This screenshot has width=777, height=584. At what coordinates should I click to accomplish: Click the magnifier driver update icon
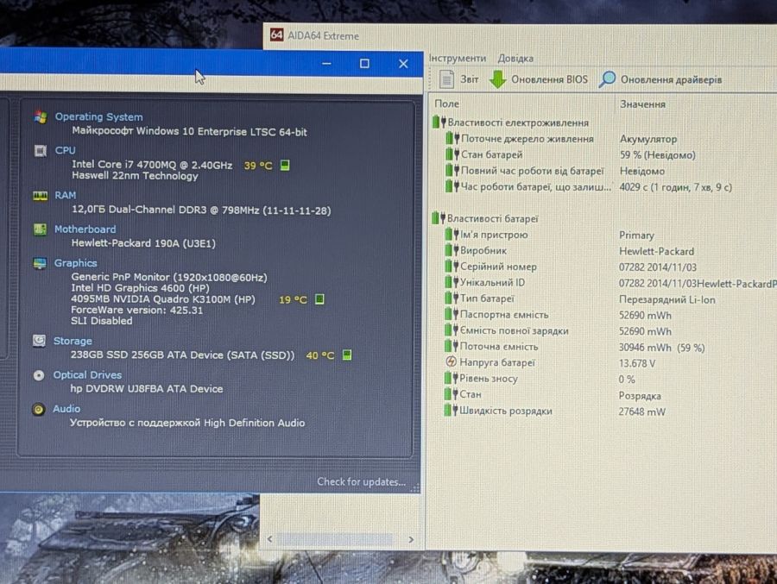tap(607, 79)
